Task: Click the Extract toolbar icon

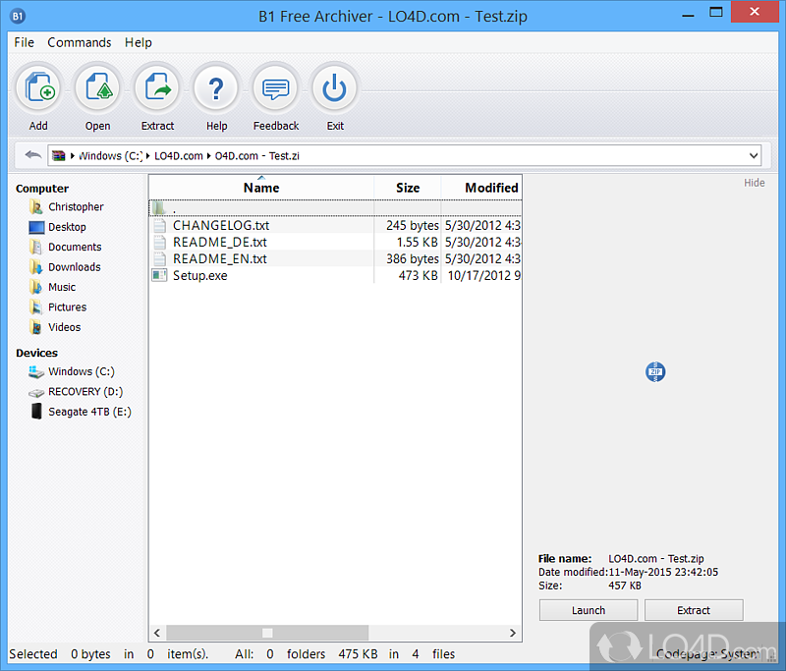Action: point(157,88)
